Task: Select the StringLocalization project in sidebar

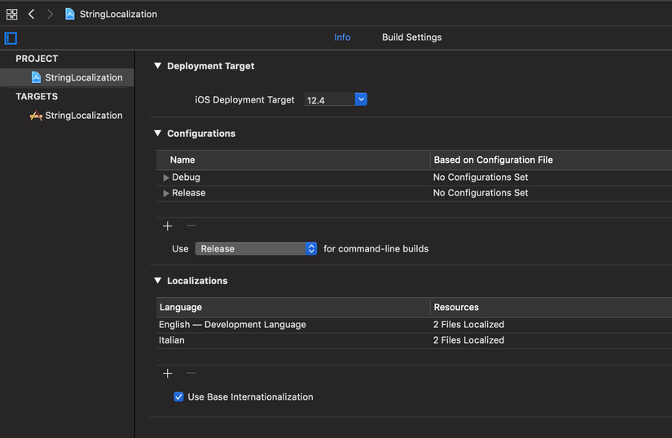Action: point(83,77)
